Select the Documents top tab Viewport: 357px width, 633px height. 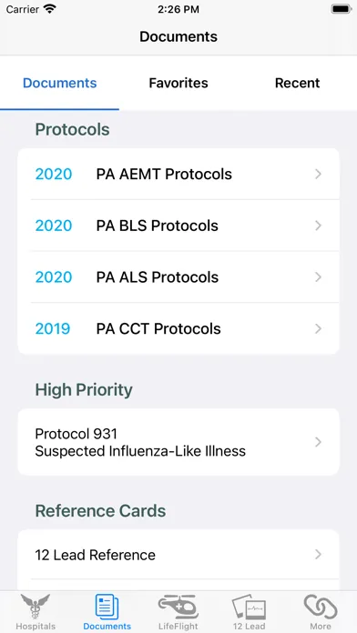(x=59, y=83)
